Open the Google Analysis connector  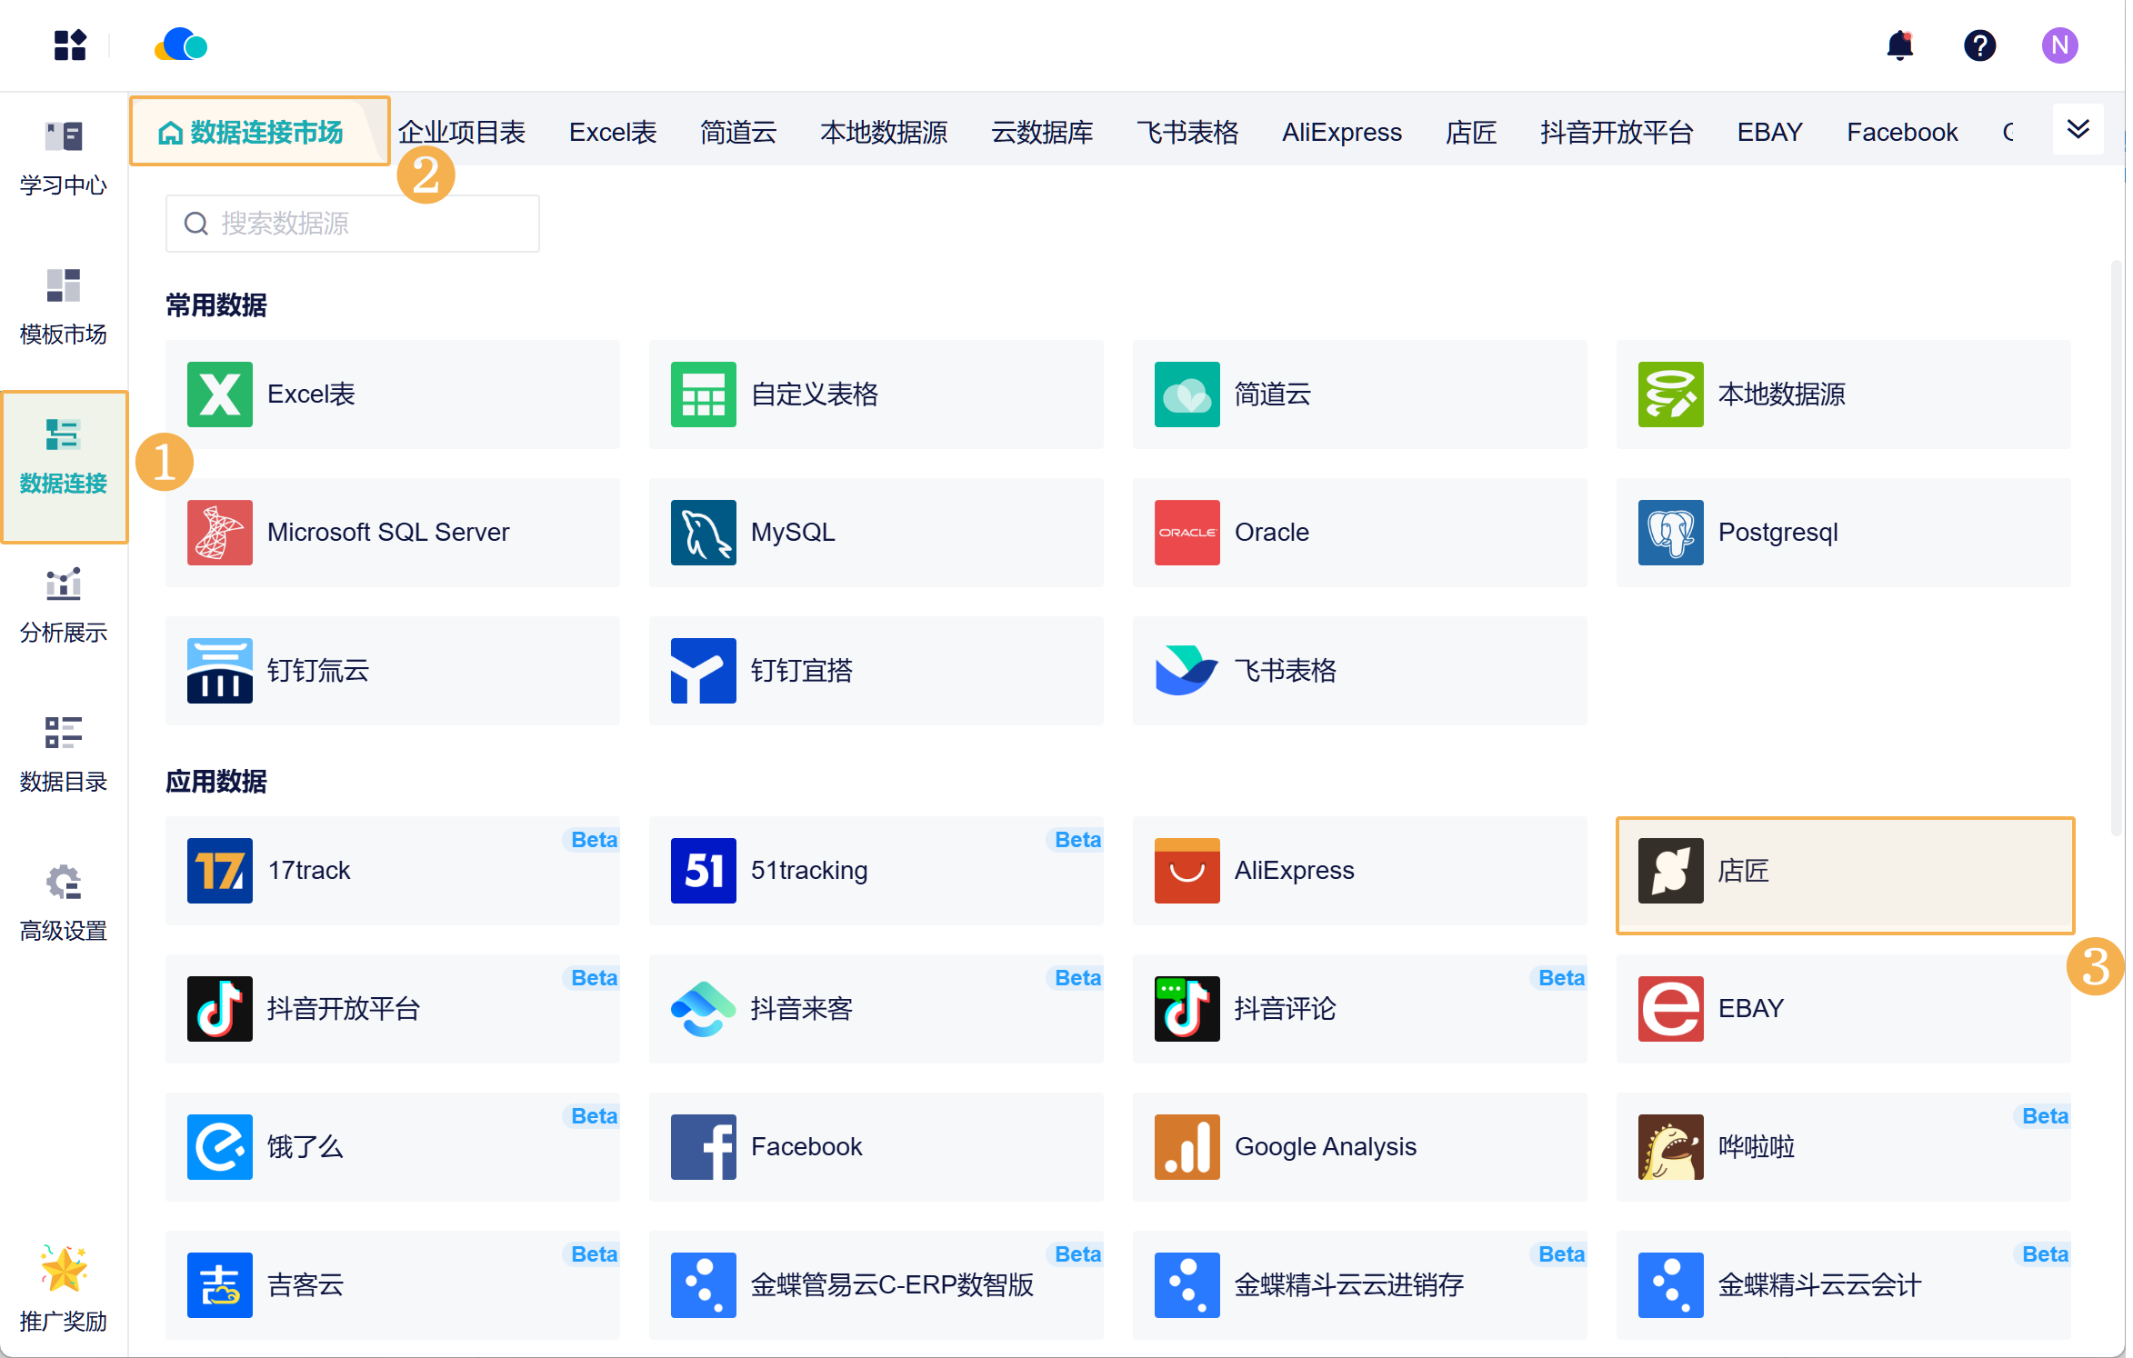point(1359,1147)
